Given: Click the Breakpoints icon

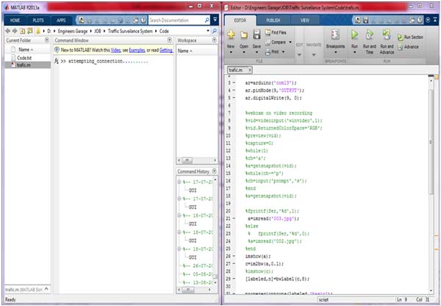Looking at the screenshot, I should [335, 35].
